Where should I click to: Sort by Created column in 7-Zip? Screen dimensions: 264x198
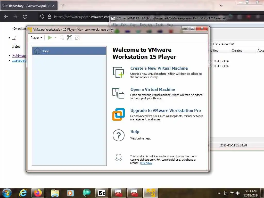click(237, 51)
